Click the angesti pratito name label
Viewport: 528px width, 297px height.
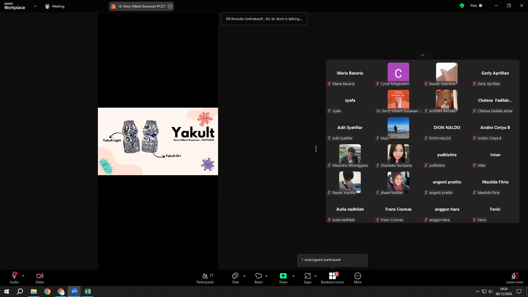point(441,193)
